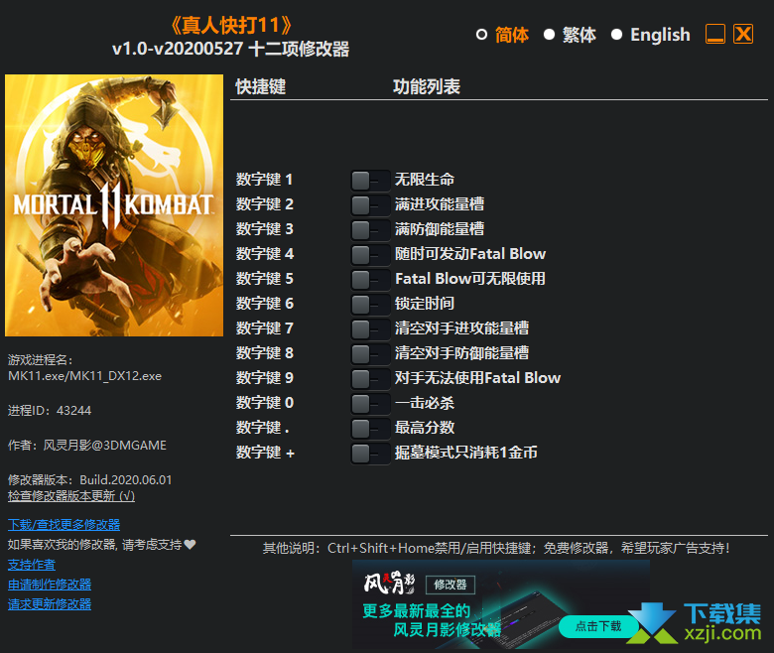Click the 支持作者 link

pos(32,564)
